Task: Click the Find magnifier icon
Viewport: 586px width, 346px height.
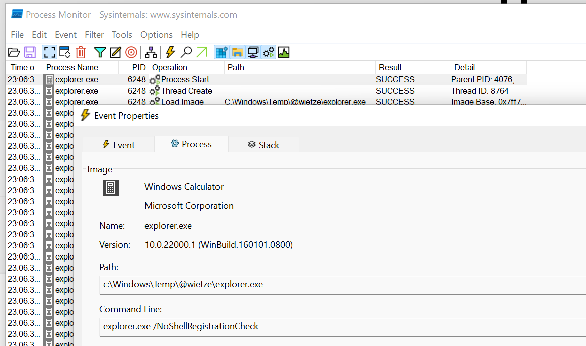Action: (x=186, y=52)
